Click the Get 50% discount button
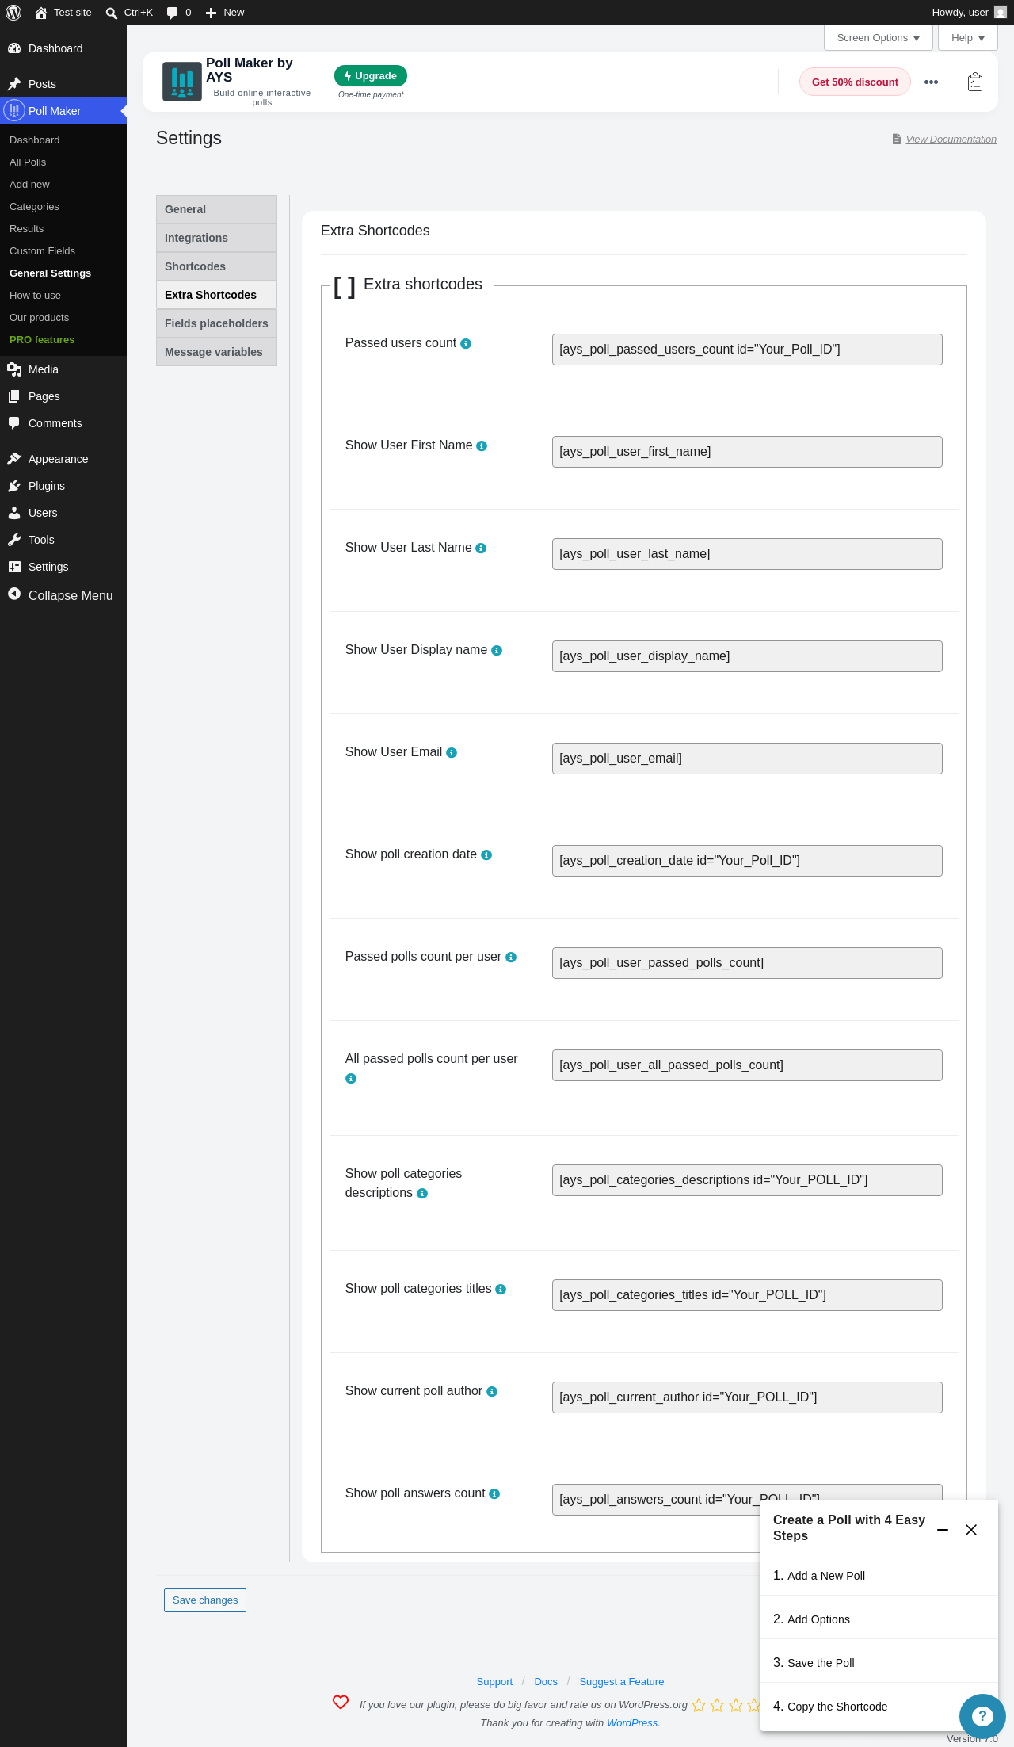 (x=855, y=82)
